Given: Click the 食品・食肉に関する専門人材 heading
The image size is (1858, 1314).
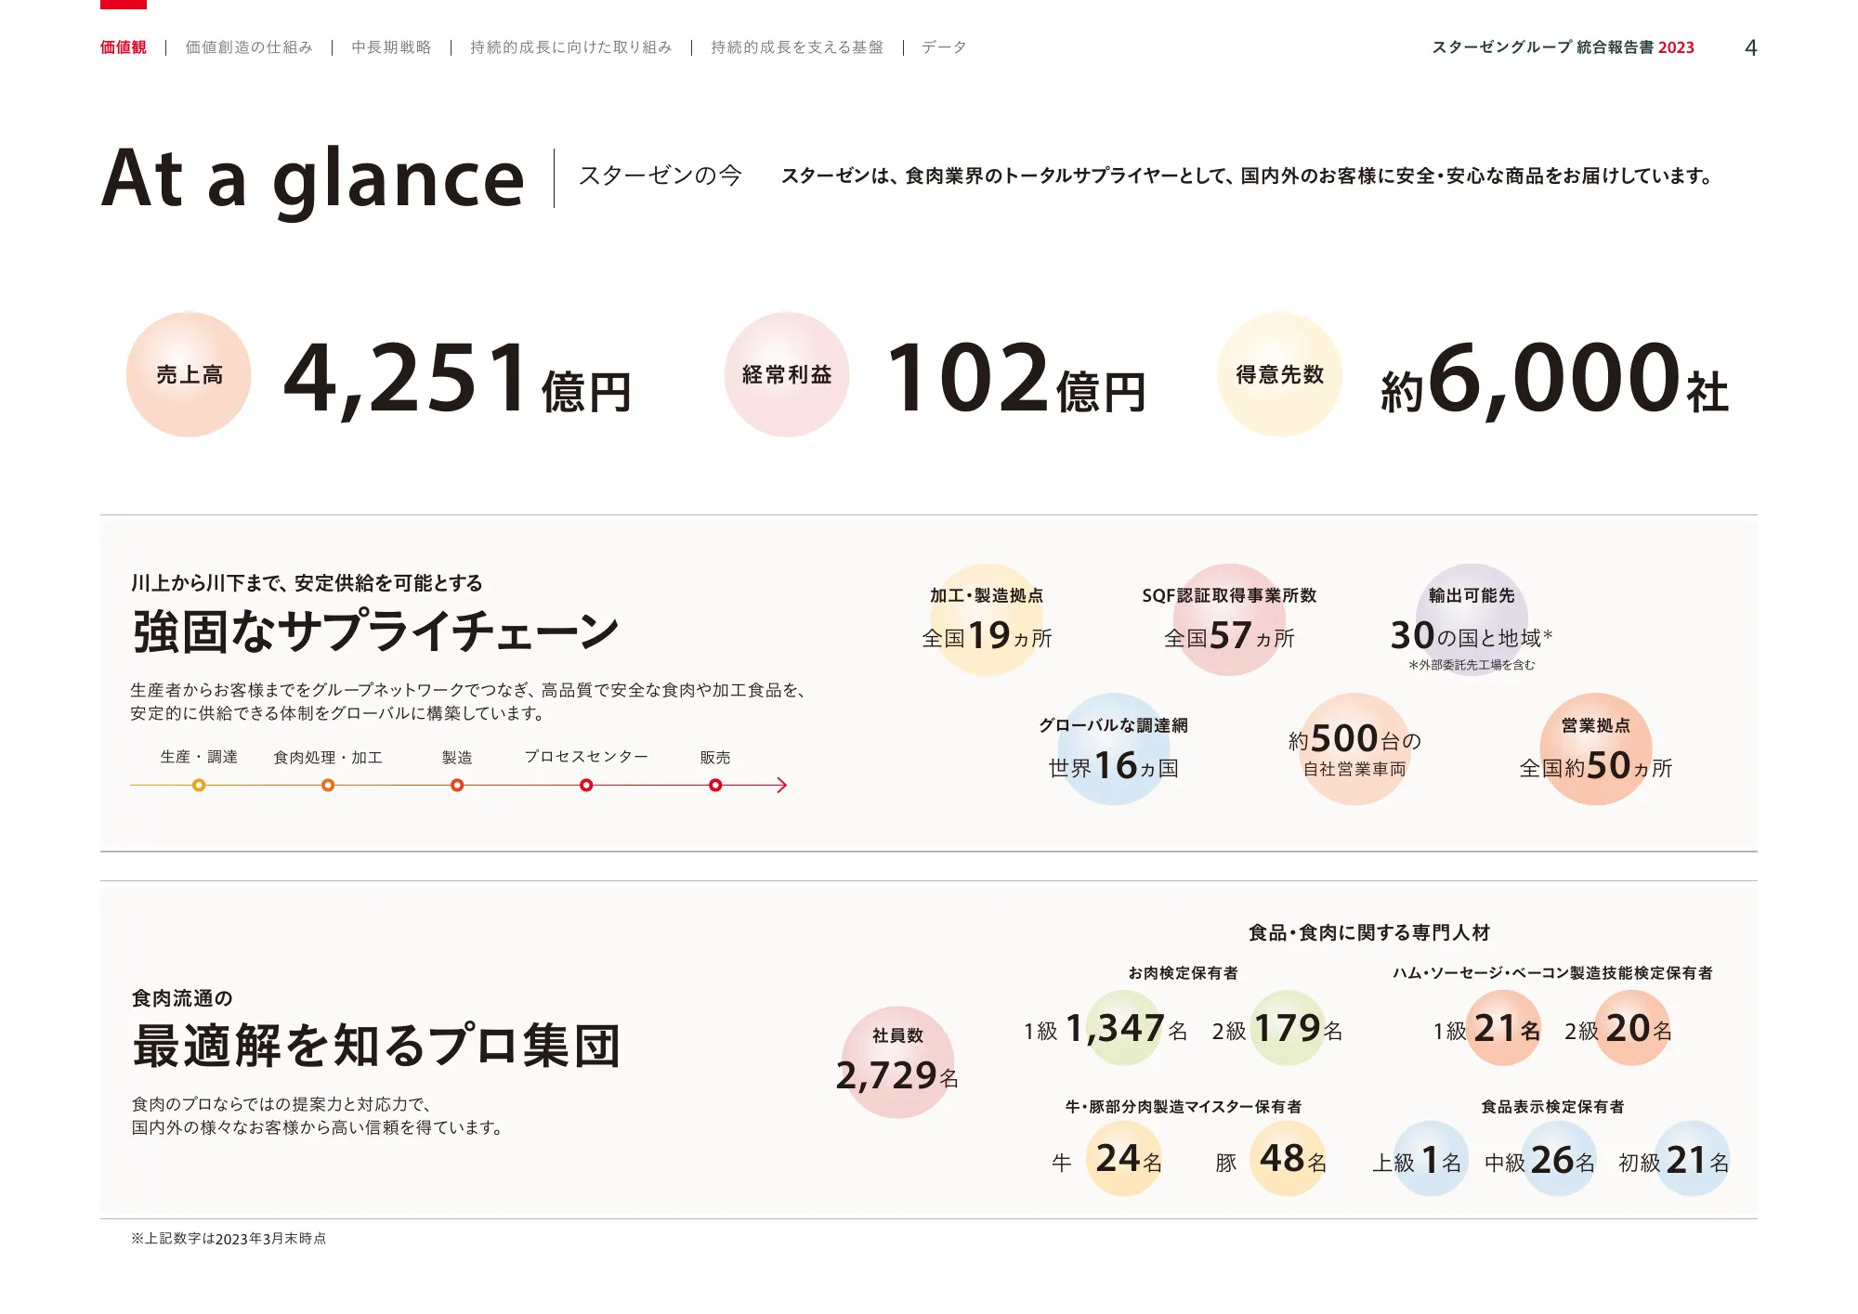Looking at the screenshot, I should (1368, 932).
